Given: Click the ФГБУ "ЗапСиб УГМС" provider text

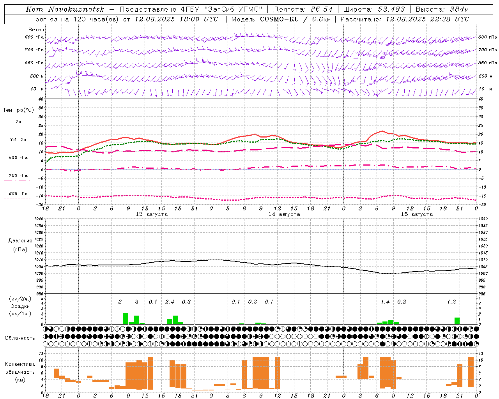Looking at the screenshot, I should [x=221, y=9].
